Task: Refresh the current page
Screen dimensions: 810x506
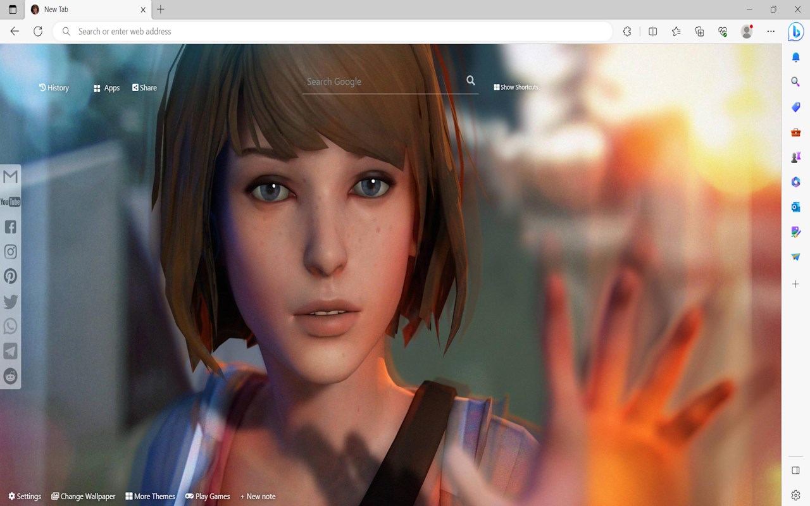Action: point(38,32)
